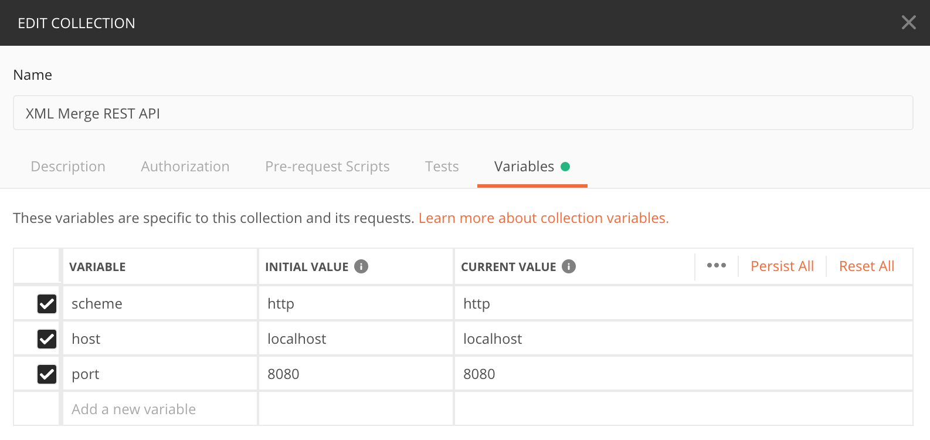
Task: Switch to the Description tab
Action: click(68, 167)
